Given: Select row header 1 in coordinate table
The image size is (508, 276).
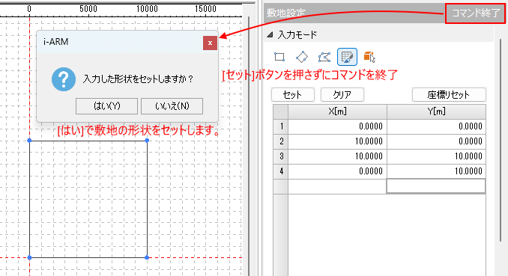Looking at the screenshot, I should pos(280,126).
